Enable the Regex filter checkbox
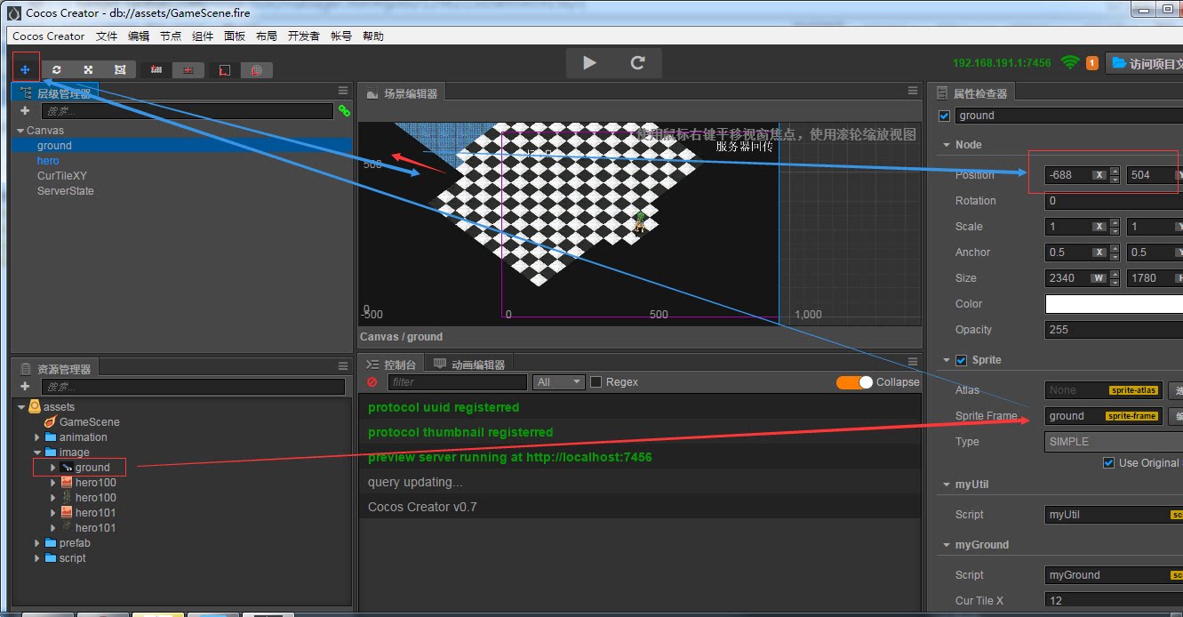The image size is (1183, 617). click(x=596, y=381)
